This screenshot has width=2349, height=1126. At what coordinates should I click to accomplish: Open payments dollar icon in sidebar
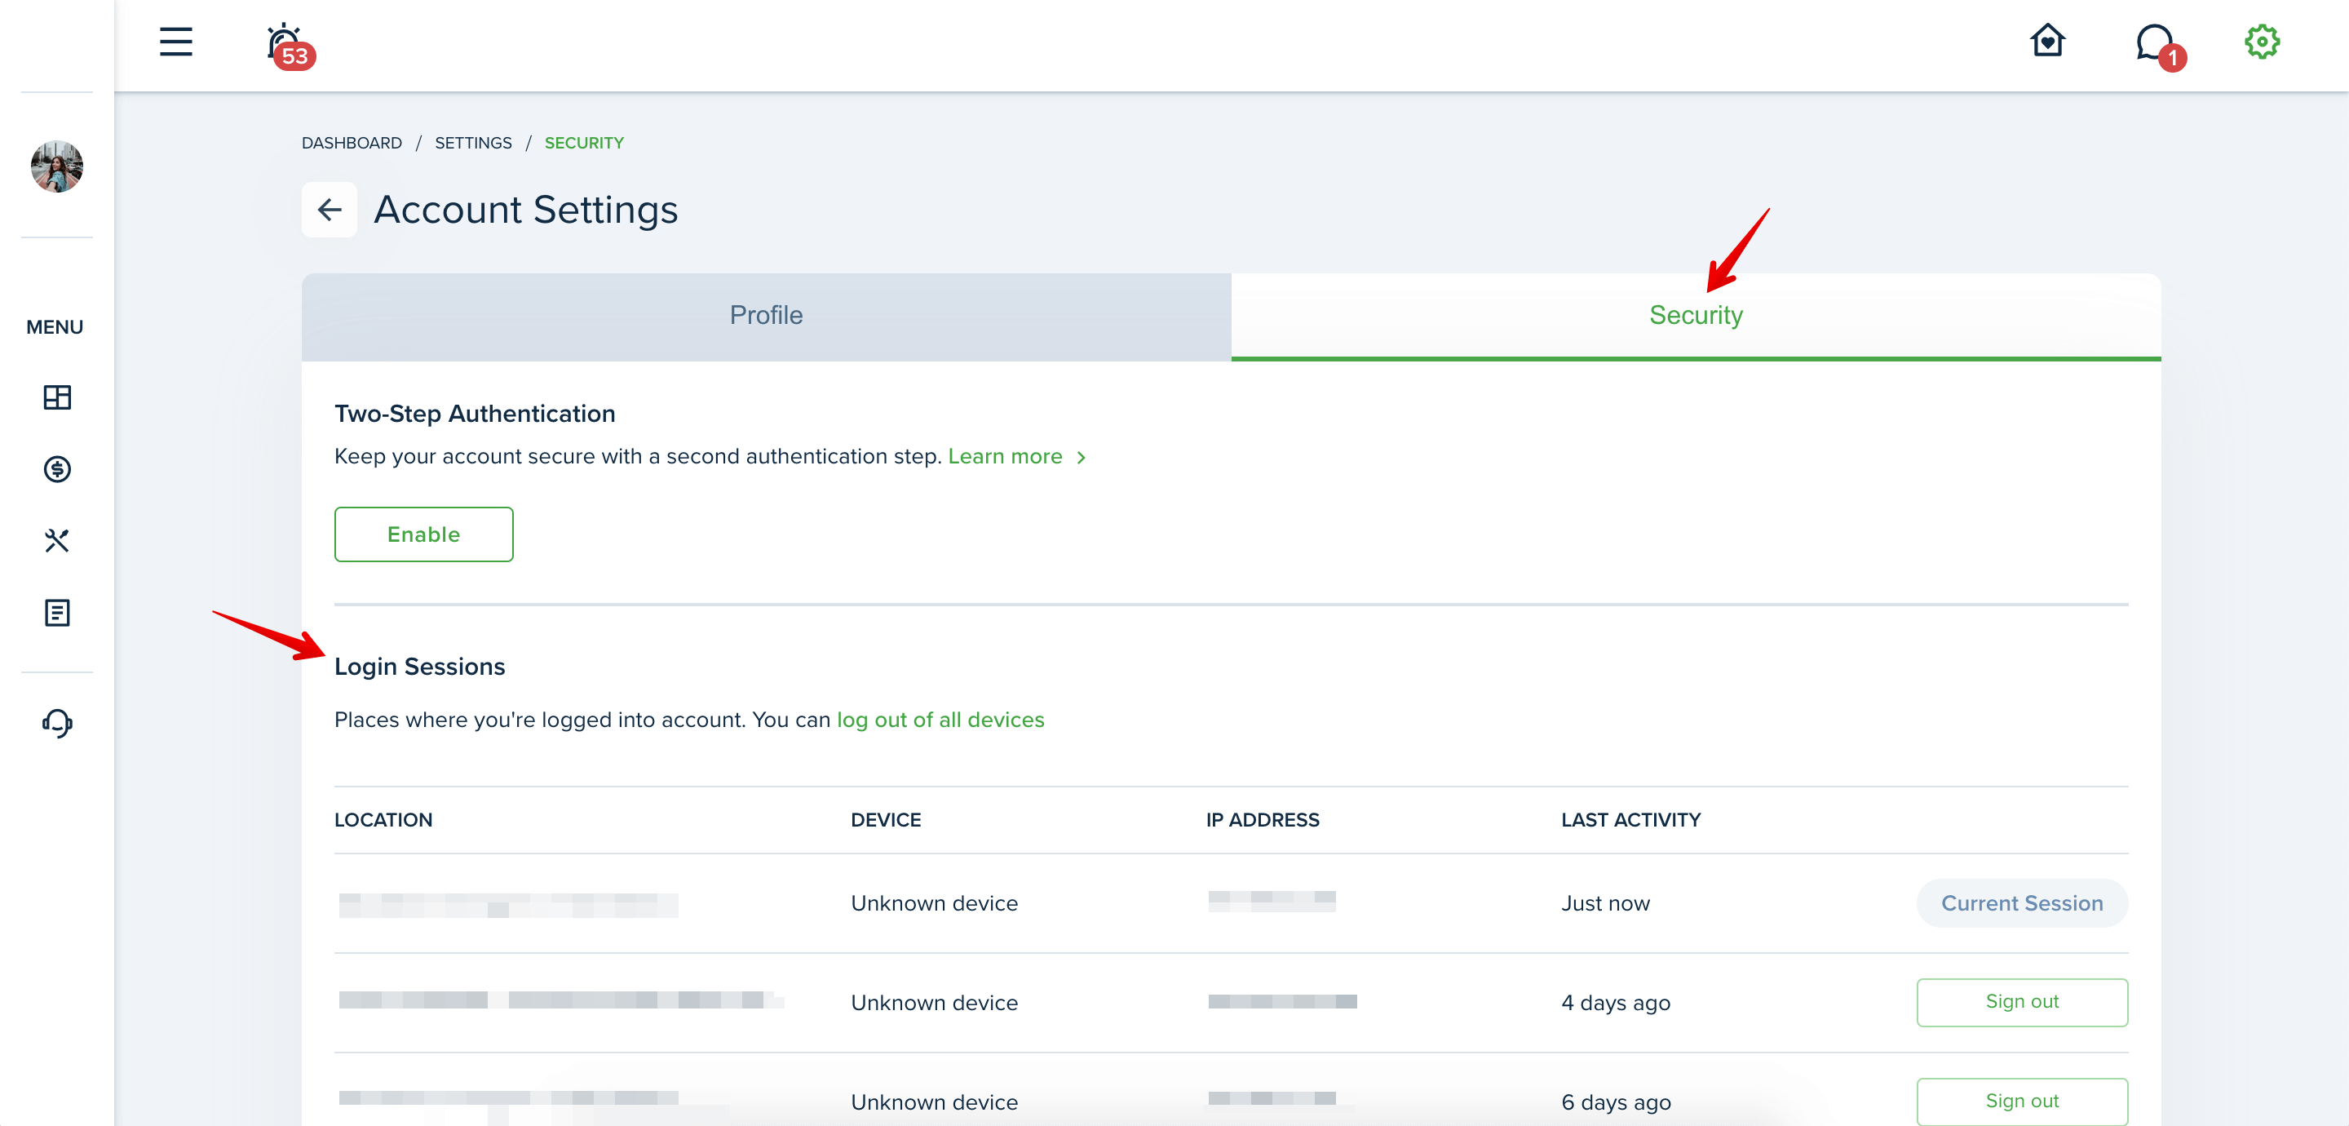[x=56, y=469]
